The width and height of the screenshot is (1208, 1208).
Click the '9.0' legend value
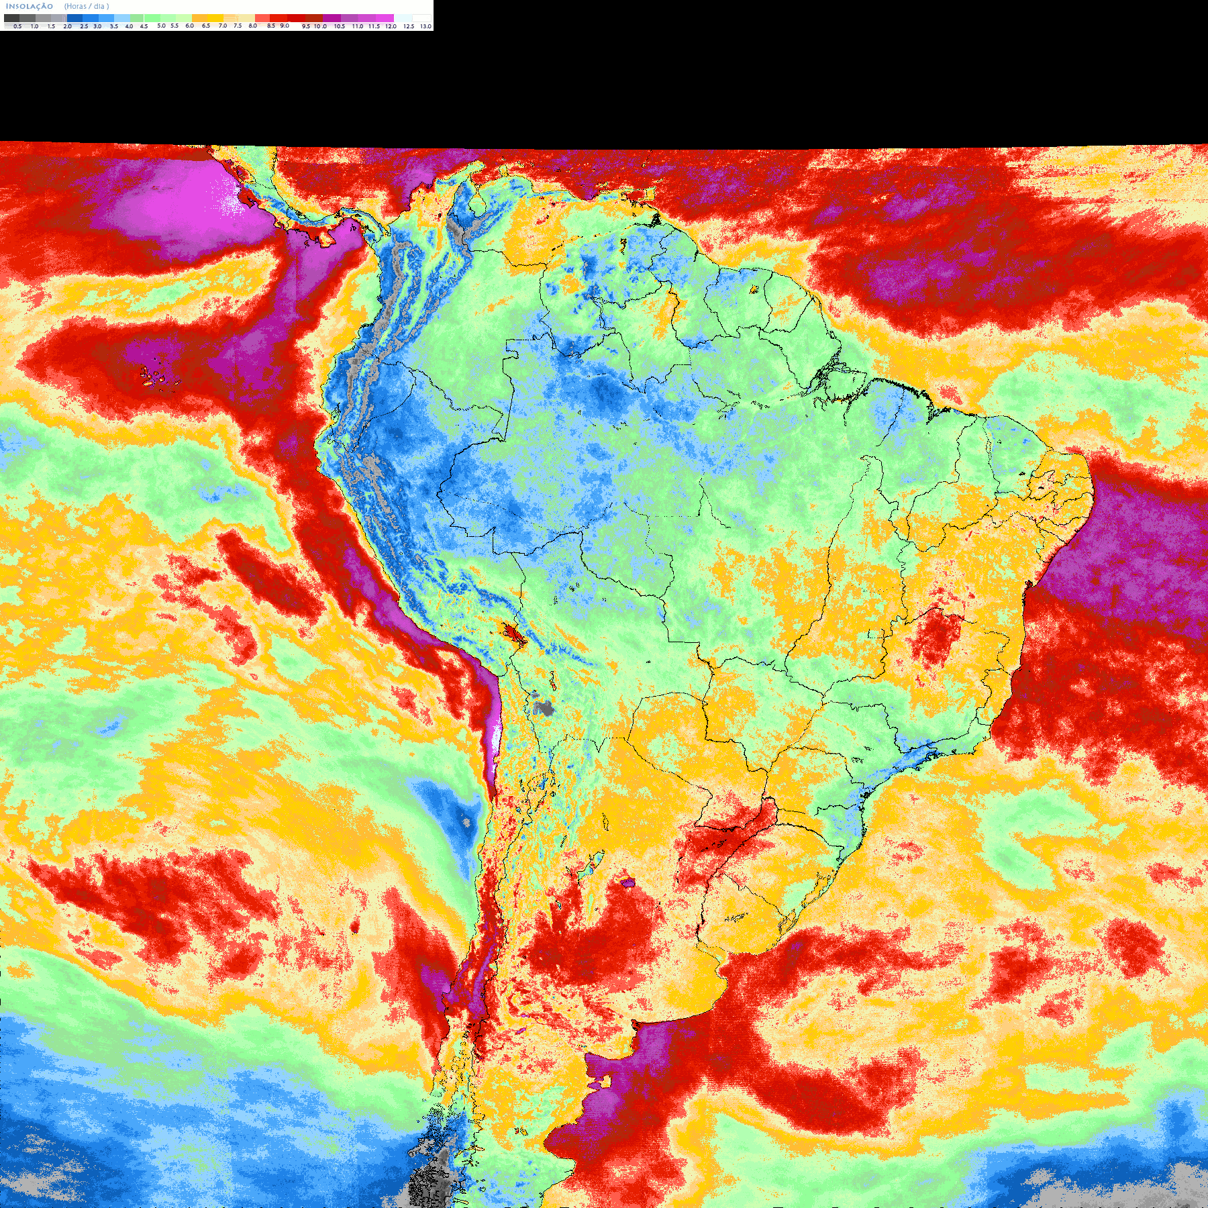coord(285,26)
